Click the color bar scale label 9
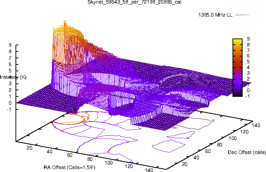 [x=248, y=39]
